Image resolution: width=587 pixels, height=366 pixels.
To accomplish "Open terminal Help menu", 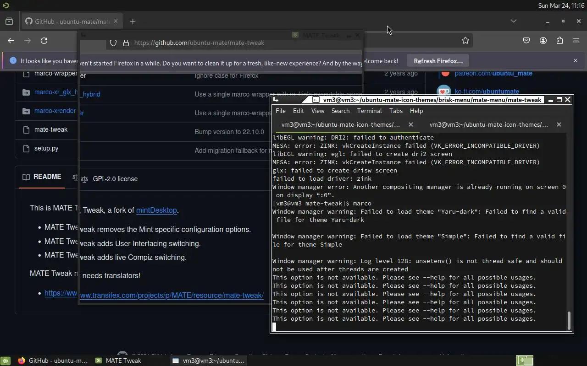I will click(416, 111).
